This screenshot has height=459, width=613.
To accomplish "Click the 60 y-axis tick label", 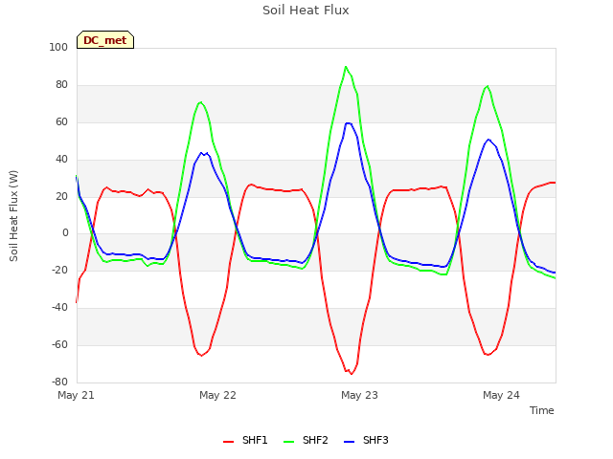I will click(x=61, y=121).
